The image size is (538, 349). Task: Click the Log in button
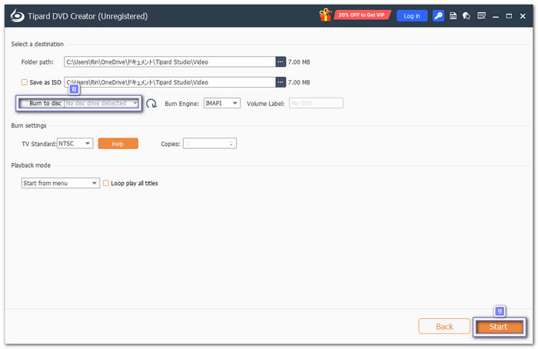point(412,16)
